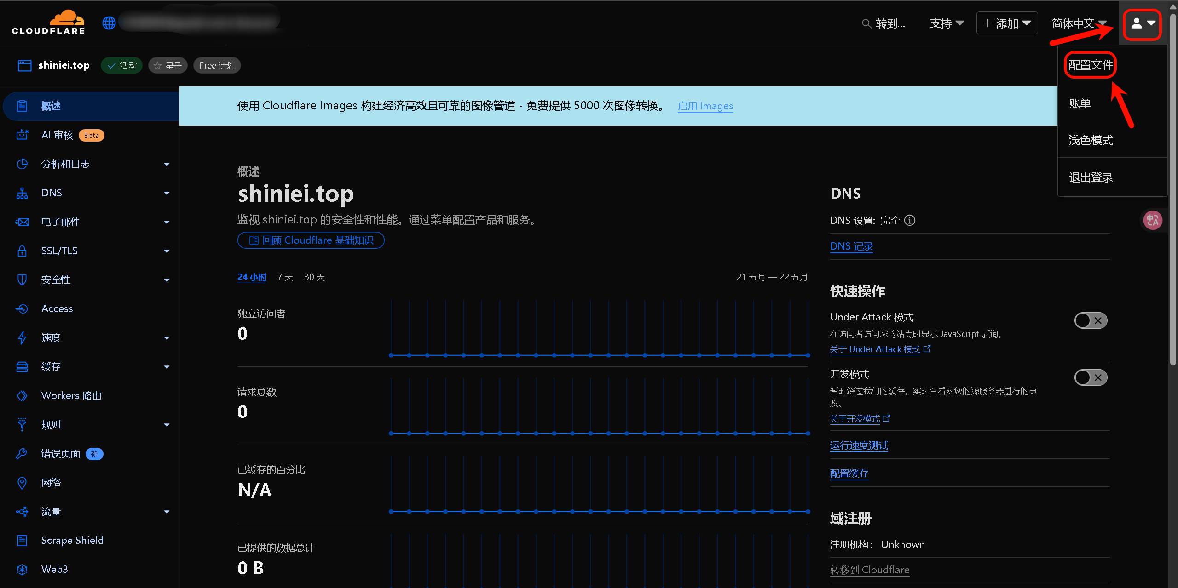This screenshot has width=1178, height=588.
Task: Click the Cloudflare logo
Action: coord(48,22)
